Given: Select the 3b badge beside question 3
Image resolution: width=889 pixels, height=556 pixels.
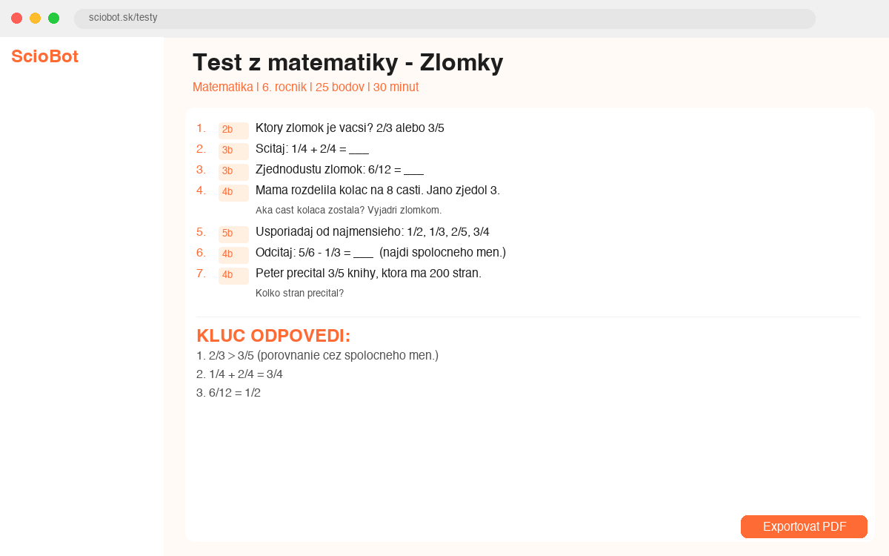Looking at the screenshot, I should pos(233,172).
